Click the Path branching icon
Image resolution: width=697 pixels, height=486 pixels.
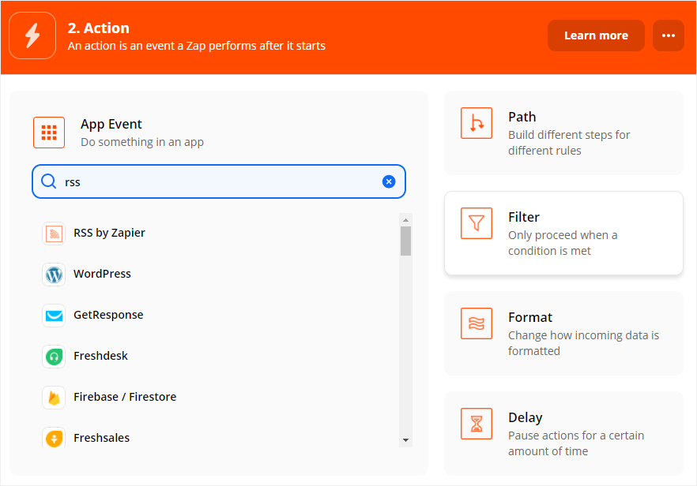point(476,123)
